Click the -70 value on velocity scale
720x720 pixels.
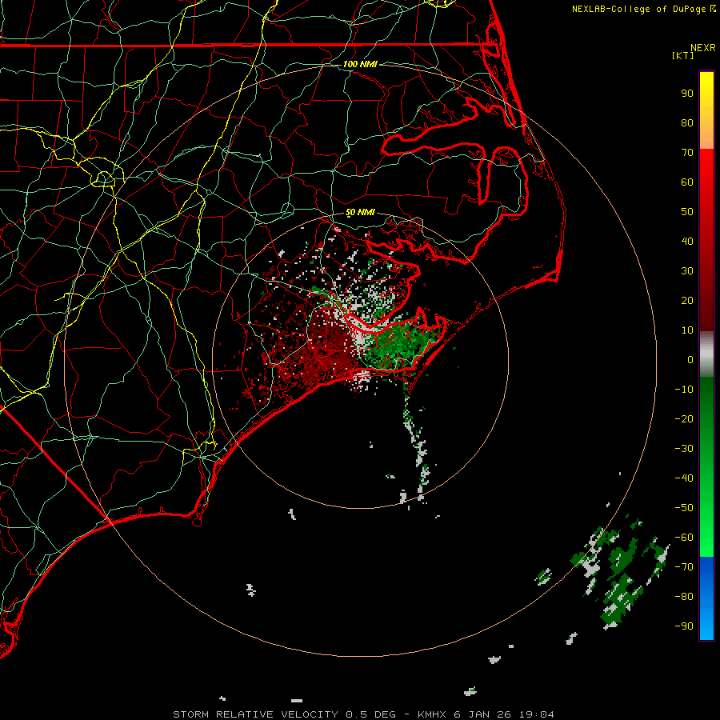tap(684, 567)
